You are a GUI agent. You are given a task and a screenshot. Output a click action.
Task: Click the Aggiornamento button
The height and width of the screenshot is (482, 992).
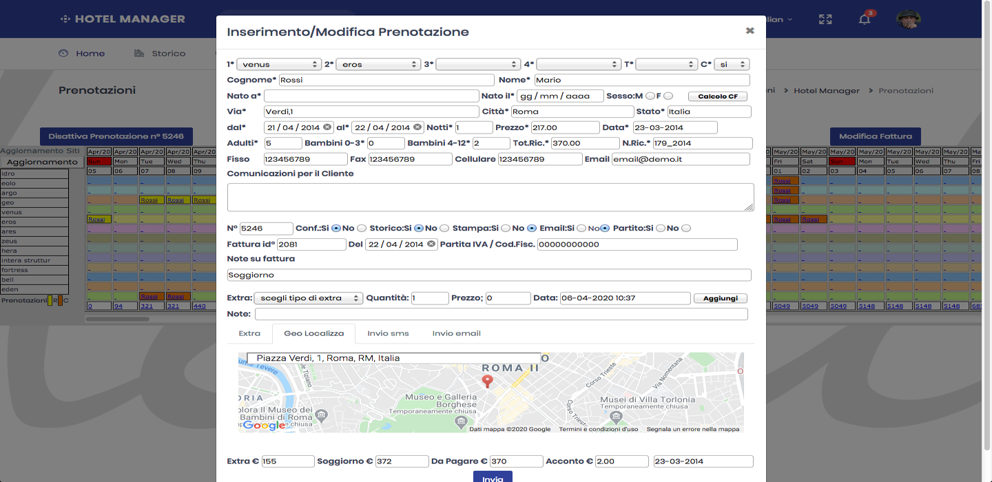click(42, 162)
